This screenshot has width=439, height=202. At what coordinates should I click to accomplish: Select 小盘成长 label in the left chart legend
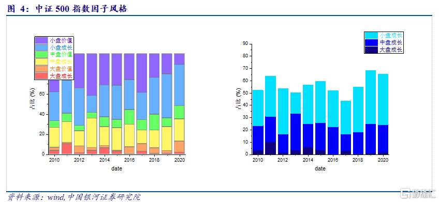[61, 48]
